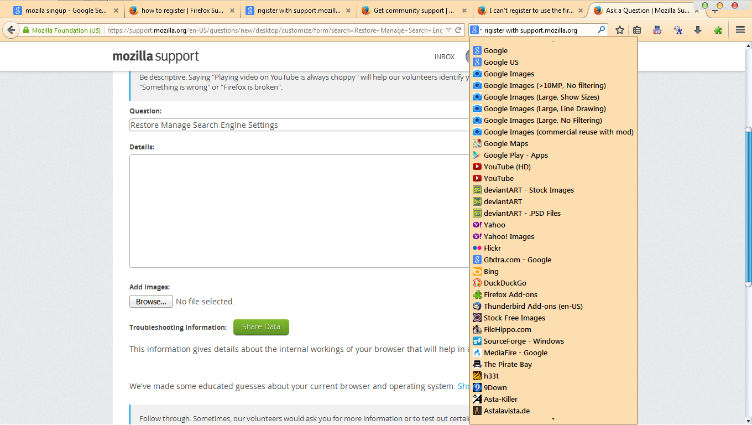Select YouTube (HD) engine
The image size is (752, 425).
553,167
